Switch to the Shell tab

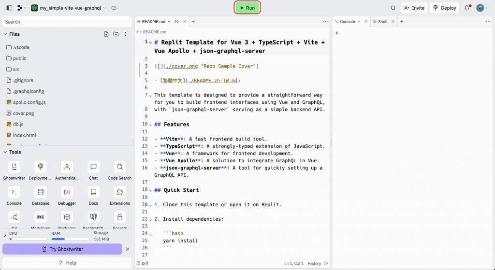380,21
